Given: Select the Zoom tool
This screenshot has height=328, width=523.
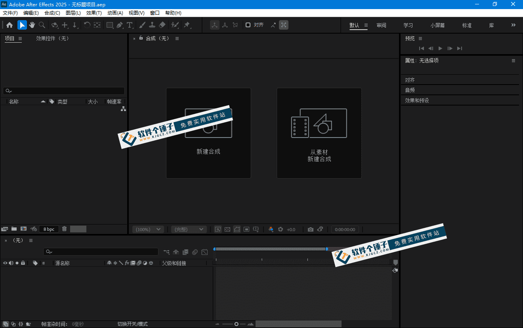Looking at the screenshot, I should [x=42, y=25].
